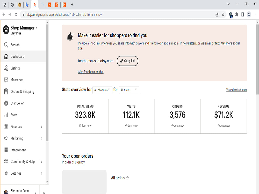Click the main page vertical scrollbar

[x=257, y=59]
